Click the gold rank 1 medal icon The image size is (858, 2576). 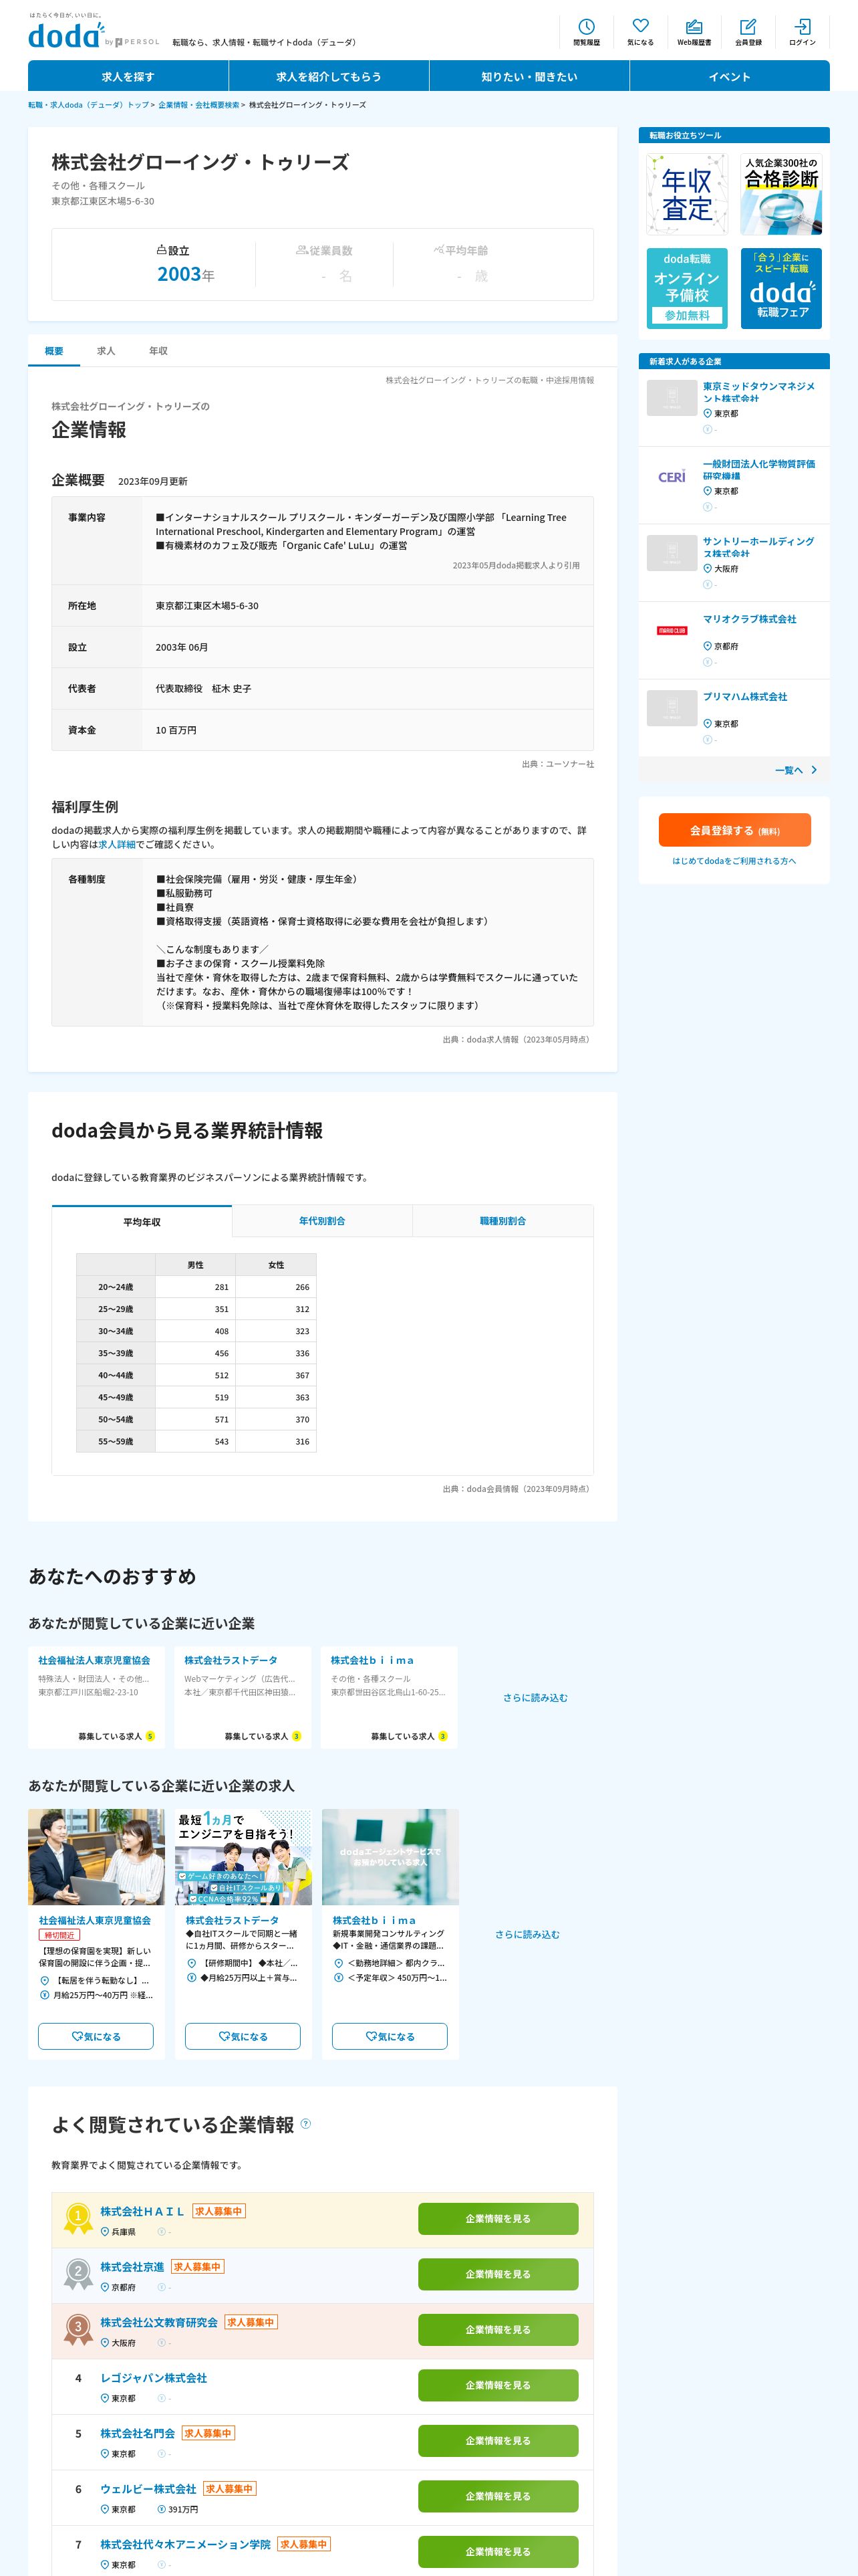tap(78, 2218)
